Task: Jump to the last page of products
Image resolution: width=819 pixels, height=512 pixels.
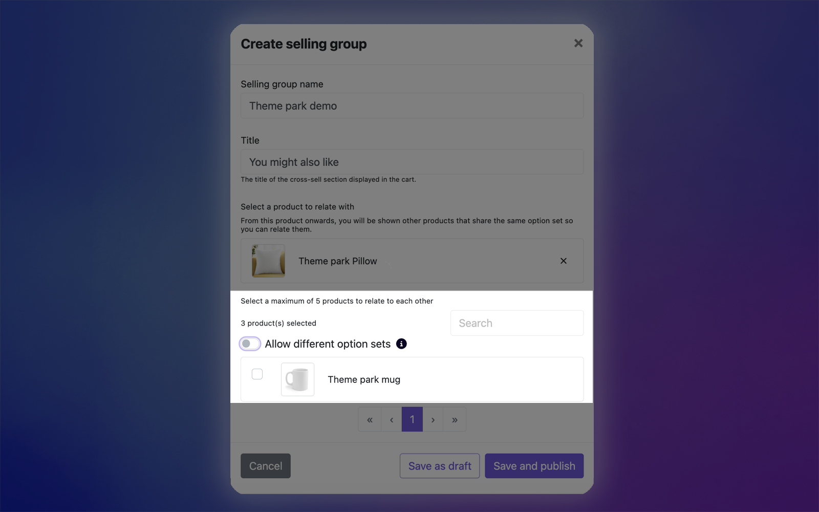Action: point(455,419)
